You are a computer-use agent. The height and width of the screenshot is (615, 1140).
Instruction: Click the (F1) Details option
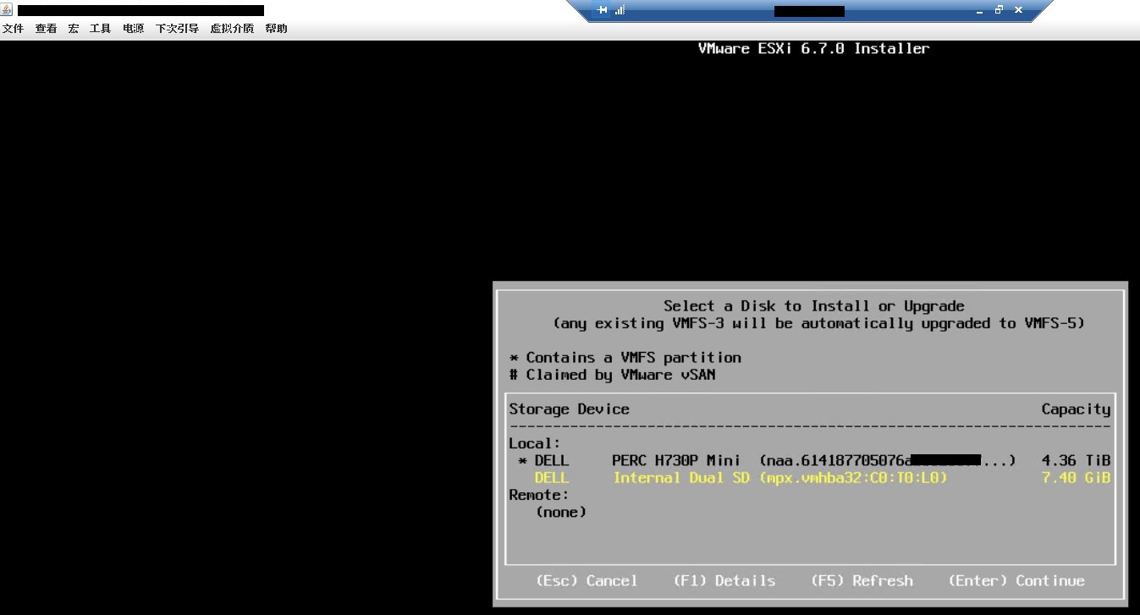tap(724, 580)
